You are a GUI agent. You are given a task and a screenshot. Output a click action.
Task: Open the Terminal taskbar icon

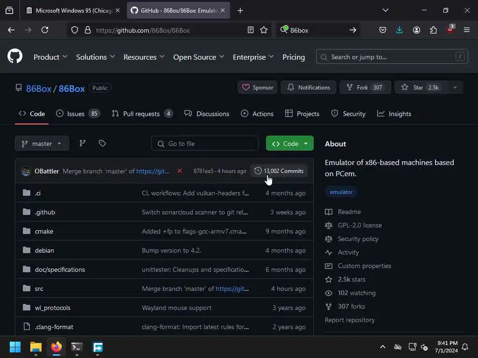[x=77, y=347]
